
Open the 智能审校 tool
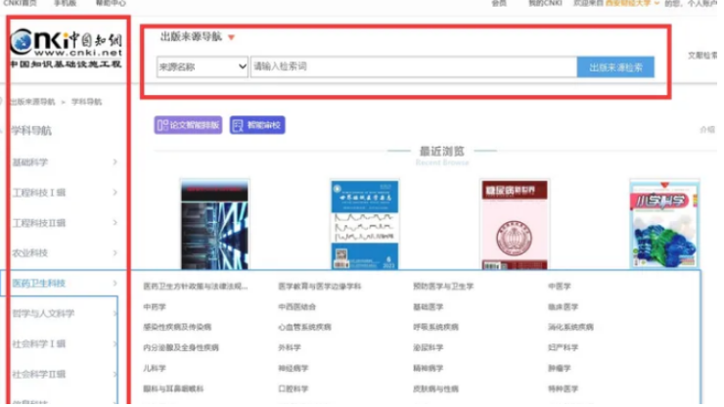pos(257,125)
